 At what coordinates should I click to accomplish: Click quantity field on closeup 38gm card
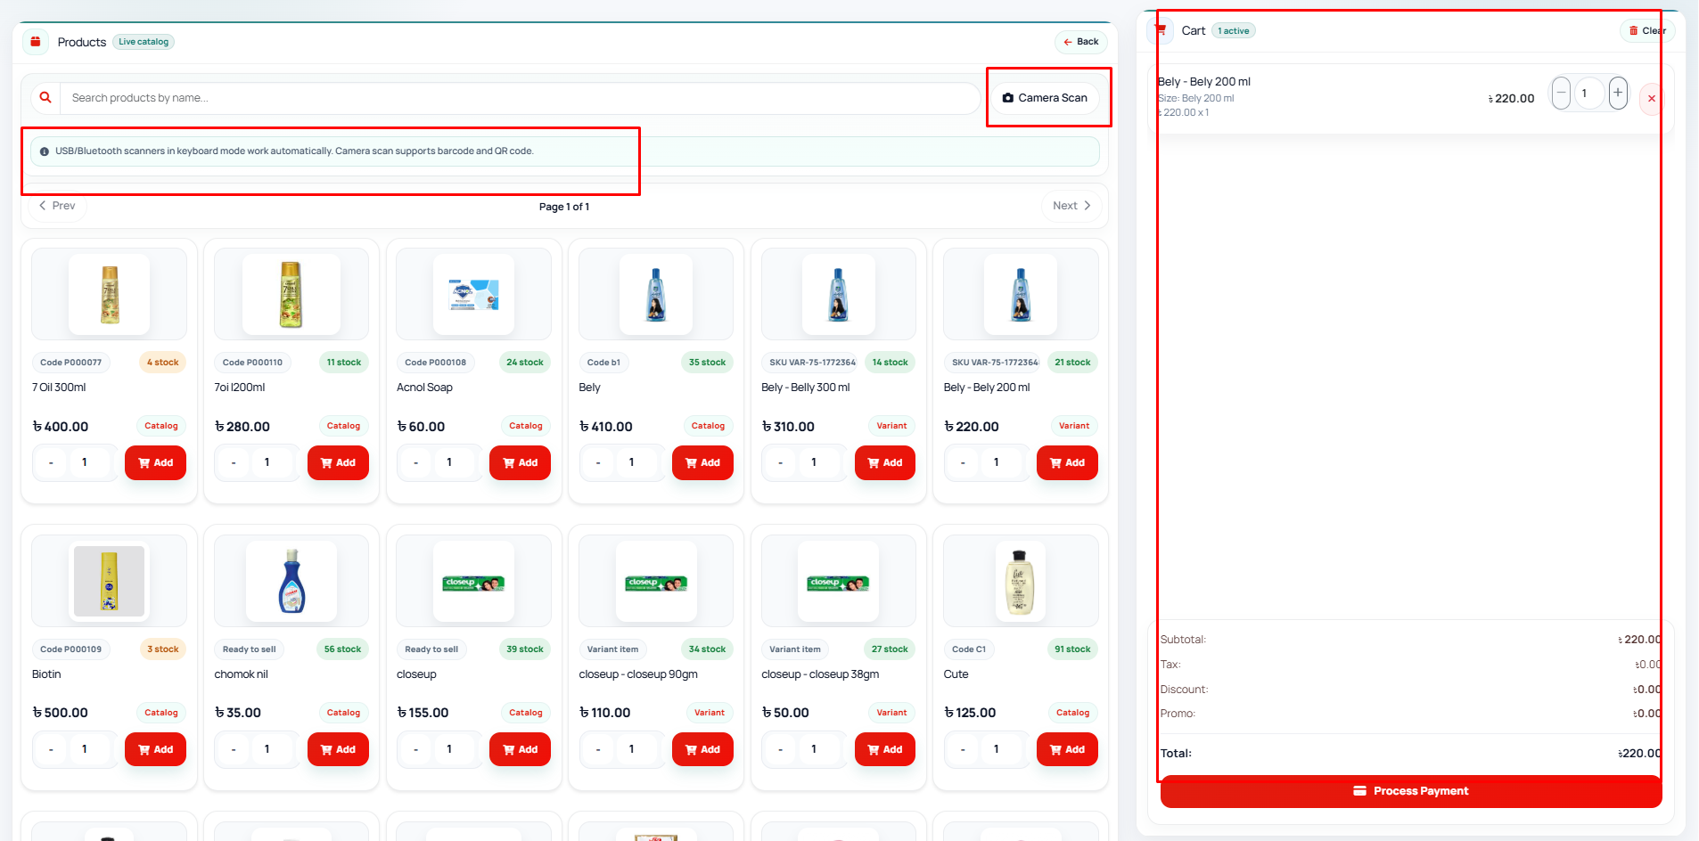pyautogui.click(x=814, y=750)
